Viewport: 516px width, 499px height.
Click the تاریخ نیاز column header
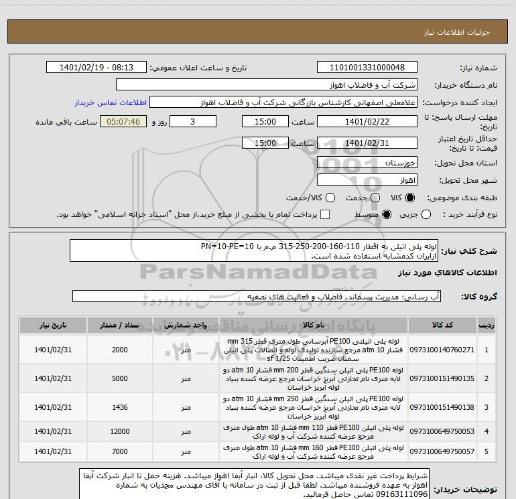pos(53,326)
